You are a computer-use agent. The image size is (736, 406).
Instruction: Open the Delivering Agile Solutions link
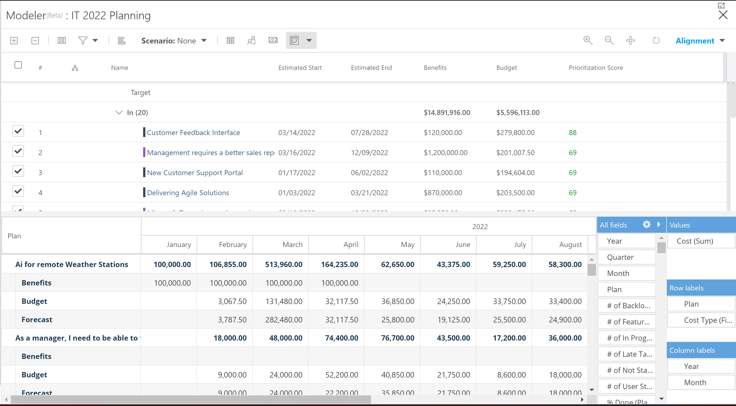click(188, 193)
